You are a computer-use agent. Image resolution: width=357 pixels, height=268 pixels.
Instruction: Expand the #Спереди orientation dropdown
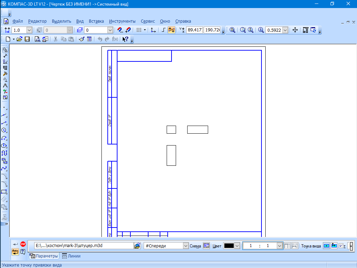[x=186, y=246]
